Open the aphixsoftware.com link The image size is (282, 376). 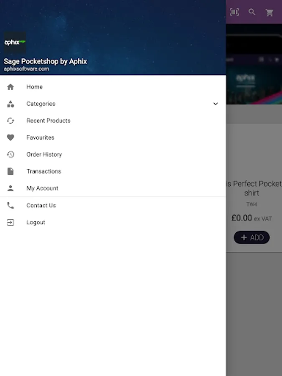tap(26, 69)
